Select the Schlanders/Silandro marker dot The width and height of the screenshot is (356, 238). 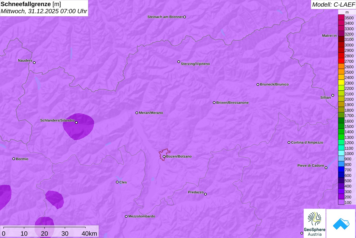click(76, 123)
